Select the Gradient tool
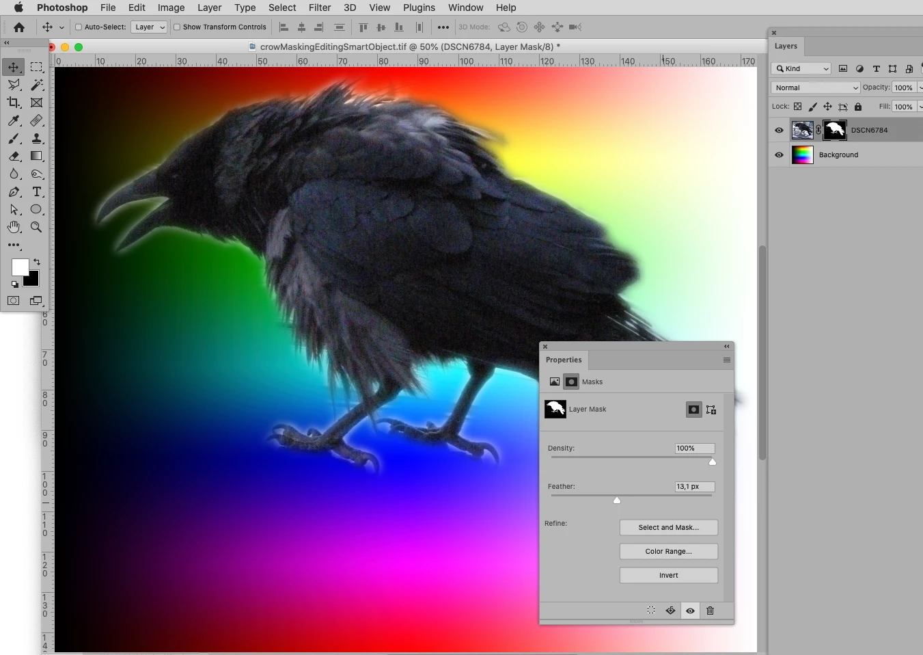This screenshot has height=655, width=923. [37, 157]
